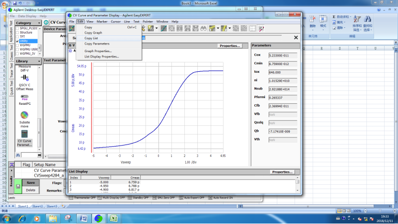Click the blank list-style toolbar icon
This screenshot has height=224, width=398.
point(252,28)
